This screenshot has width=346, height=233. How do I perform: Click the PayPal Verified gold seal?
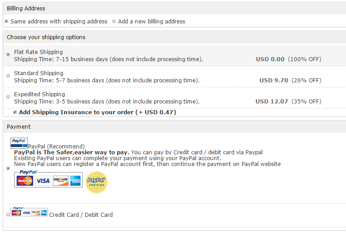96,182
